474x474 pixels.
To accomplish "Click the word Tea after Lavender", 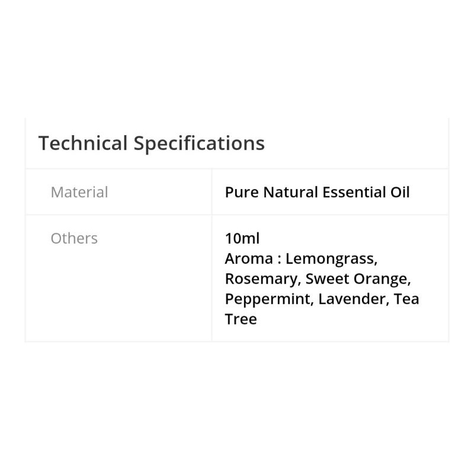I will [x=406, y=299].
